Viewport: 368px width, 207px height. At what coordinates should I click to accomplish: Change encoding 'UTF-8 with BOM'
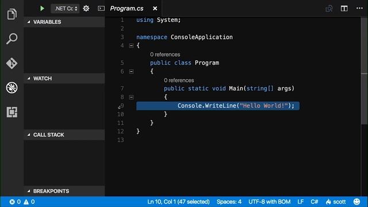(270, 202)
